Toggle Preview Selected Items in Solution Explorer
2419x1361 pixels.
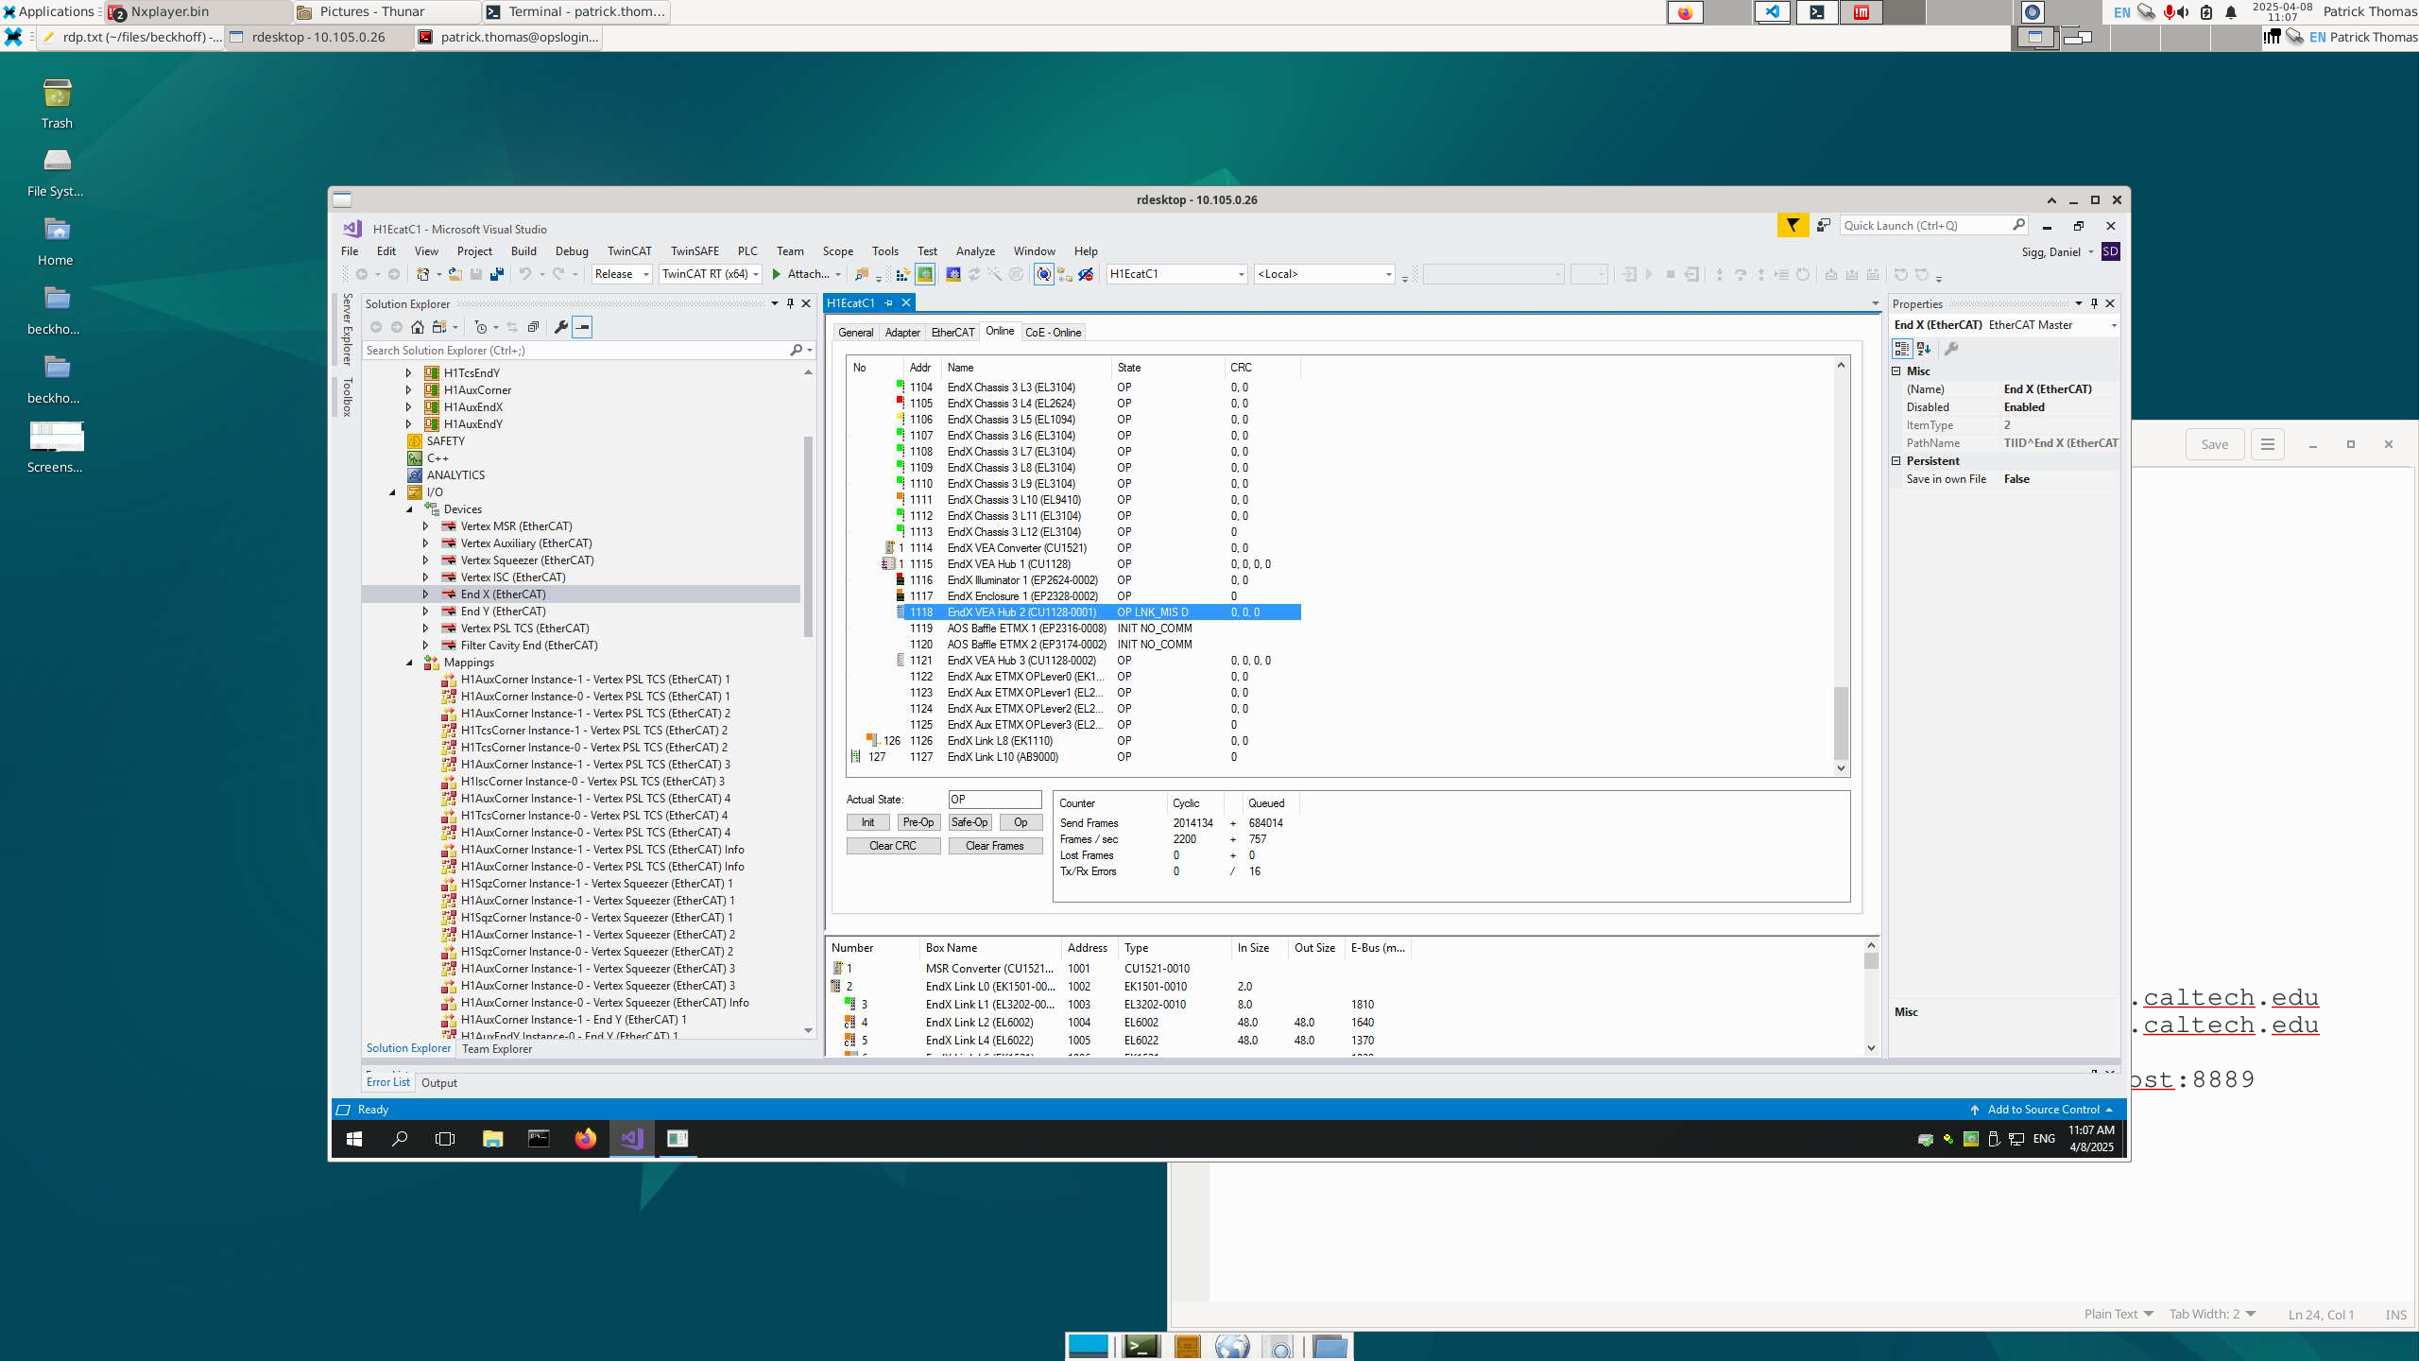pyautogui.click(x=582, y=327)
